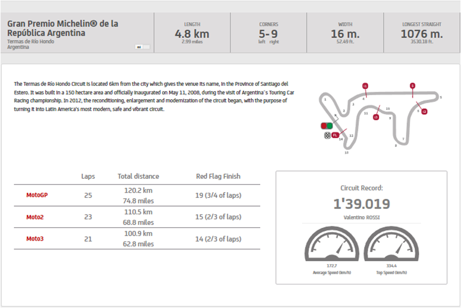461x308 pixels.
Task: Click the S speed trap marker on map
Action: tap(413, 86)
